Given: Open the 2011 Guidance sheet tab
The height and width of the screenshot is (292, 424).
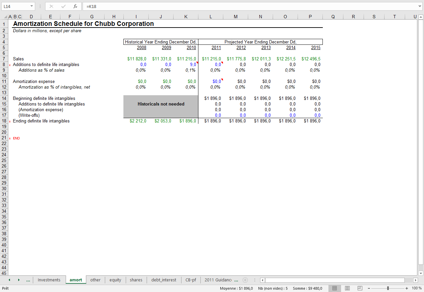Looking at the screenshot, I should coord(218,280).
